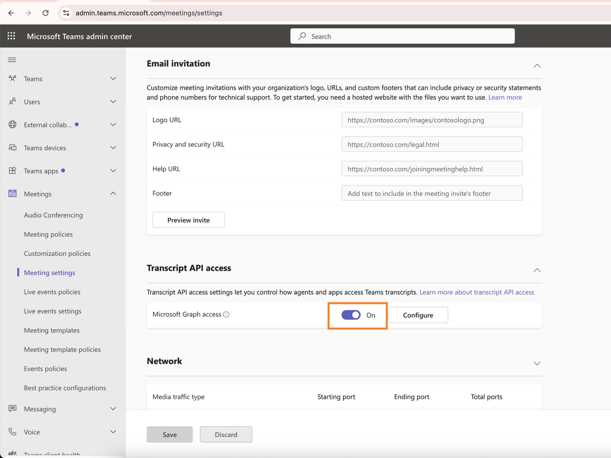Go to Meeting templates

tap(52, 330)
